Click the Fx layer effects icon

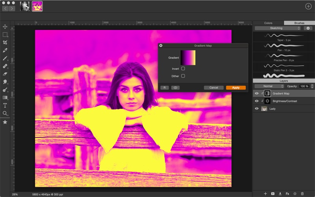pyautogui.click(x=287, y=193)
